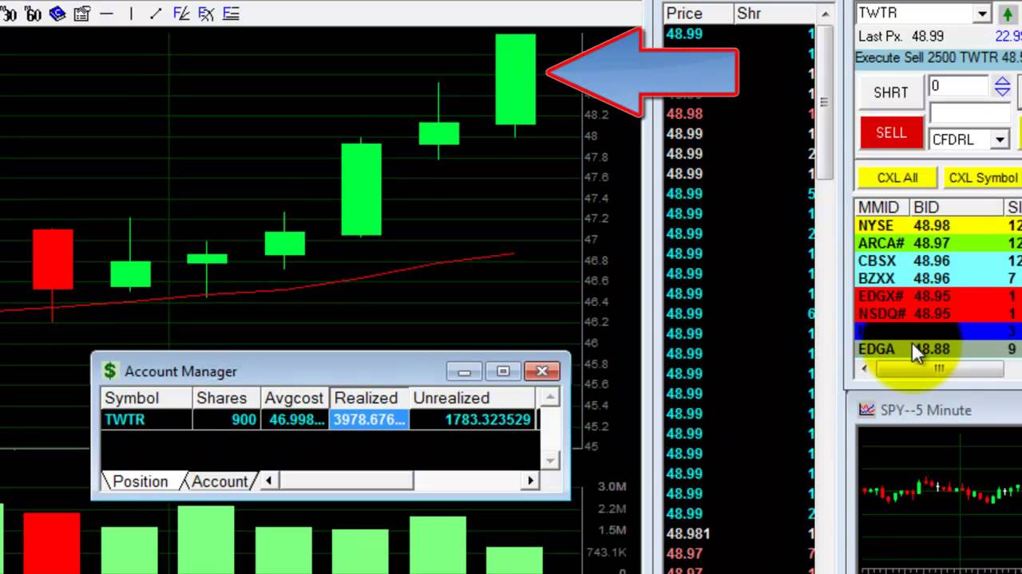
Task: Click the Account Manager down arrow of vertical scrollbar
Action: click(x=549, y=460)
